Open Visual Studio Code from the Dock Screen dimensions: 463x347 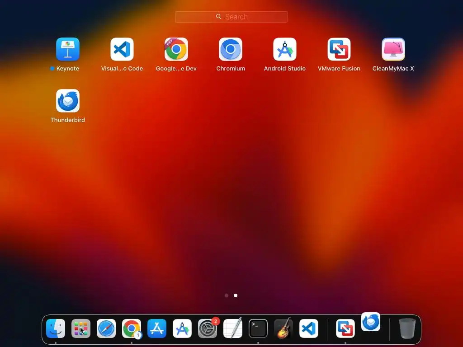[x=309, y=328]
